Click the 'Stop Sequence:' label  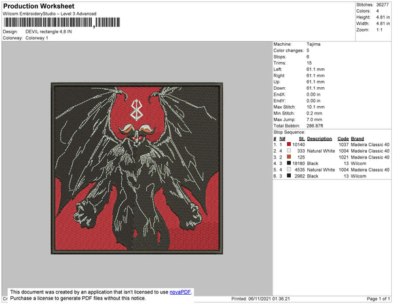(290, 132)
